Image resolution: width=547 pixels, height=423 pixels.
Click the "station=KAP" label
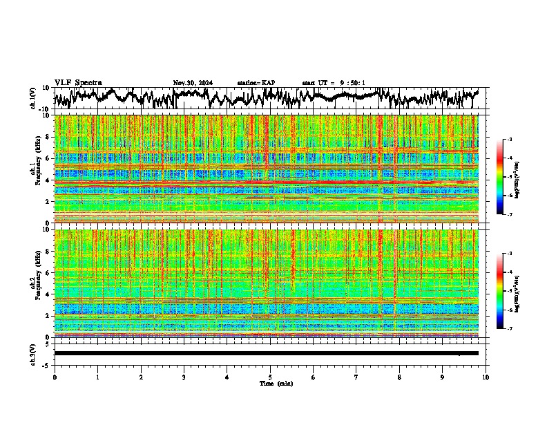click(256, 83)
